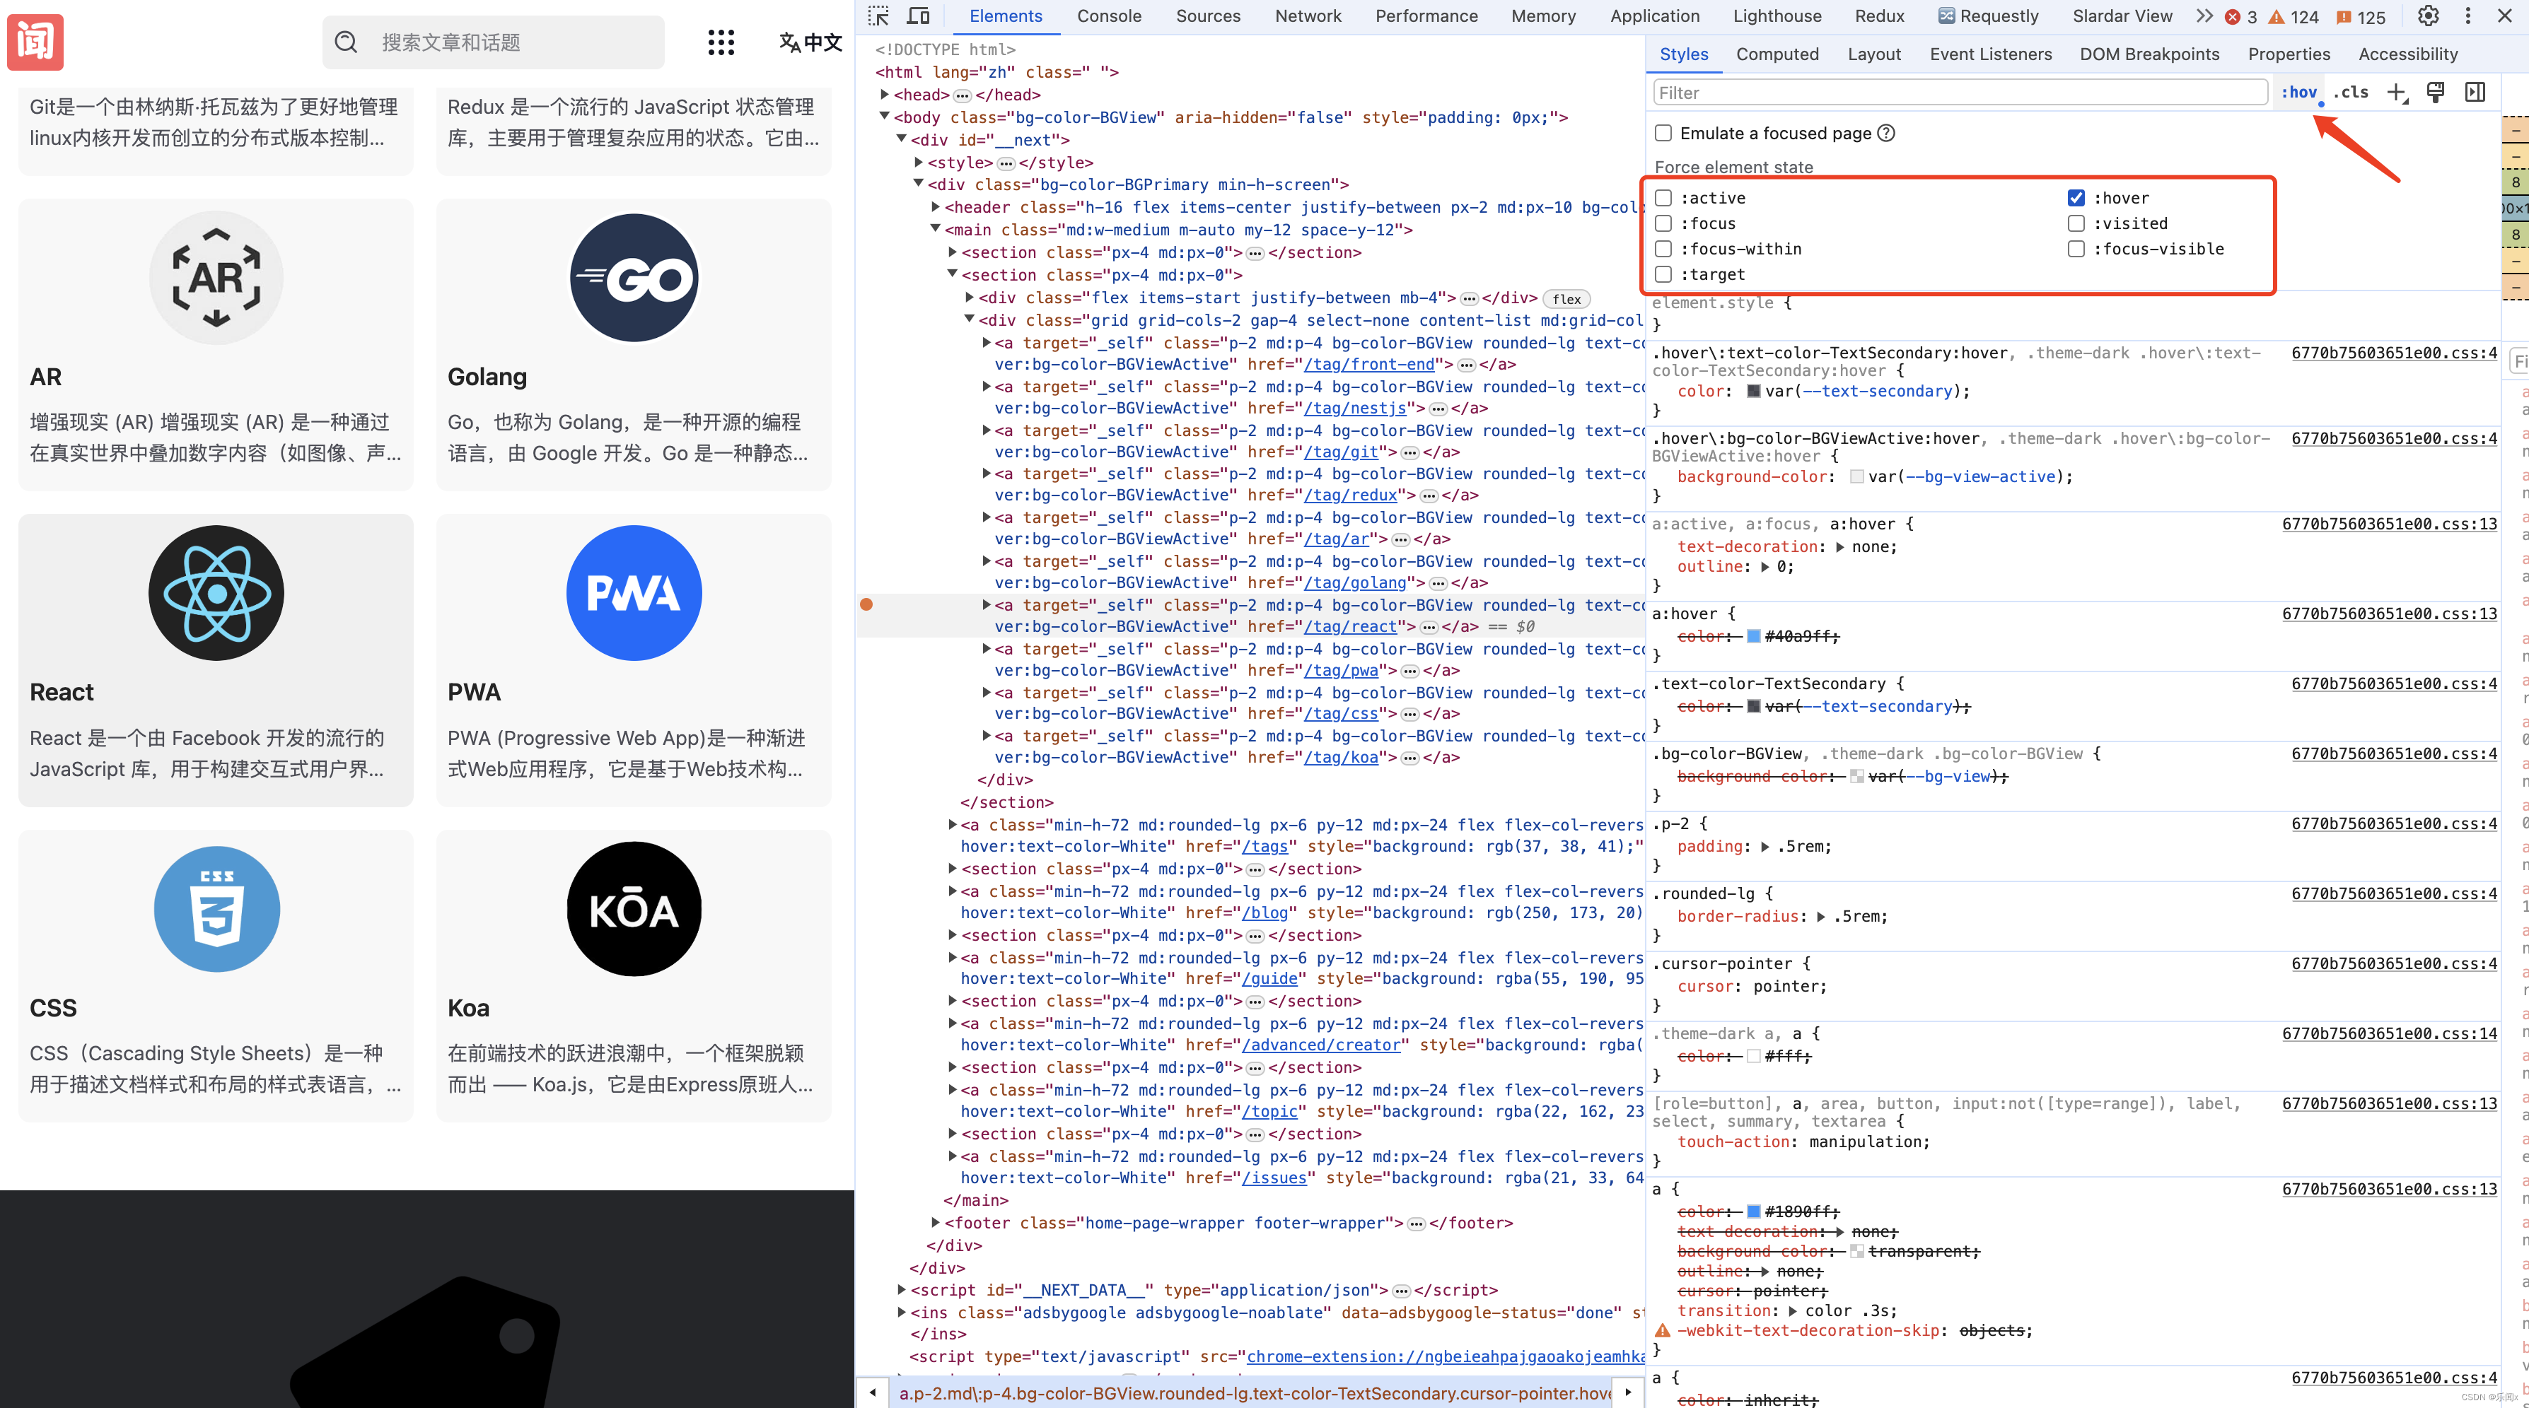
Task: Expand the footer-wrapper footer node
Action: (x=936, y=1223)
